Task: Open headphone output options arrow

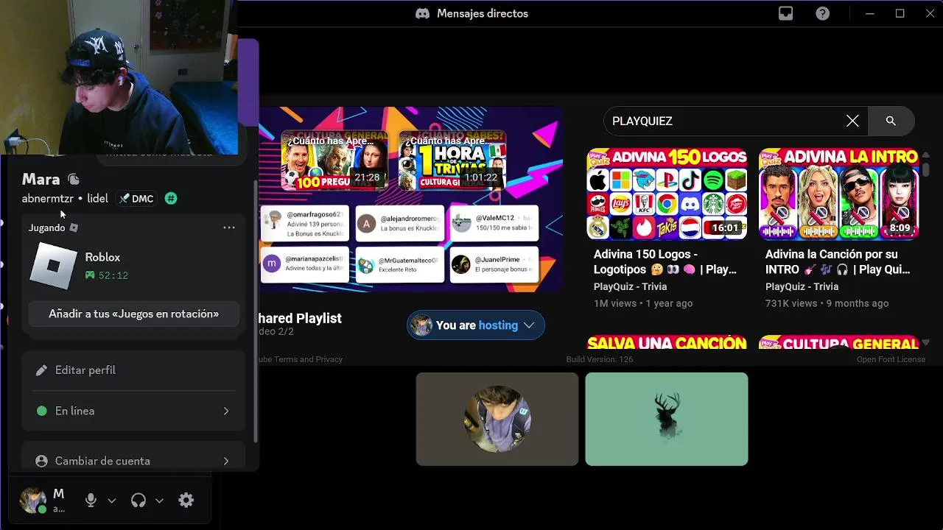Action: click(x=159, y=501)
